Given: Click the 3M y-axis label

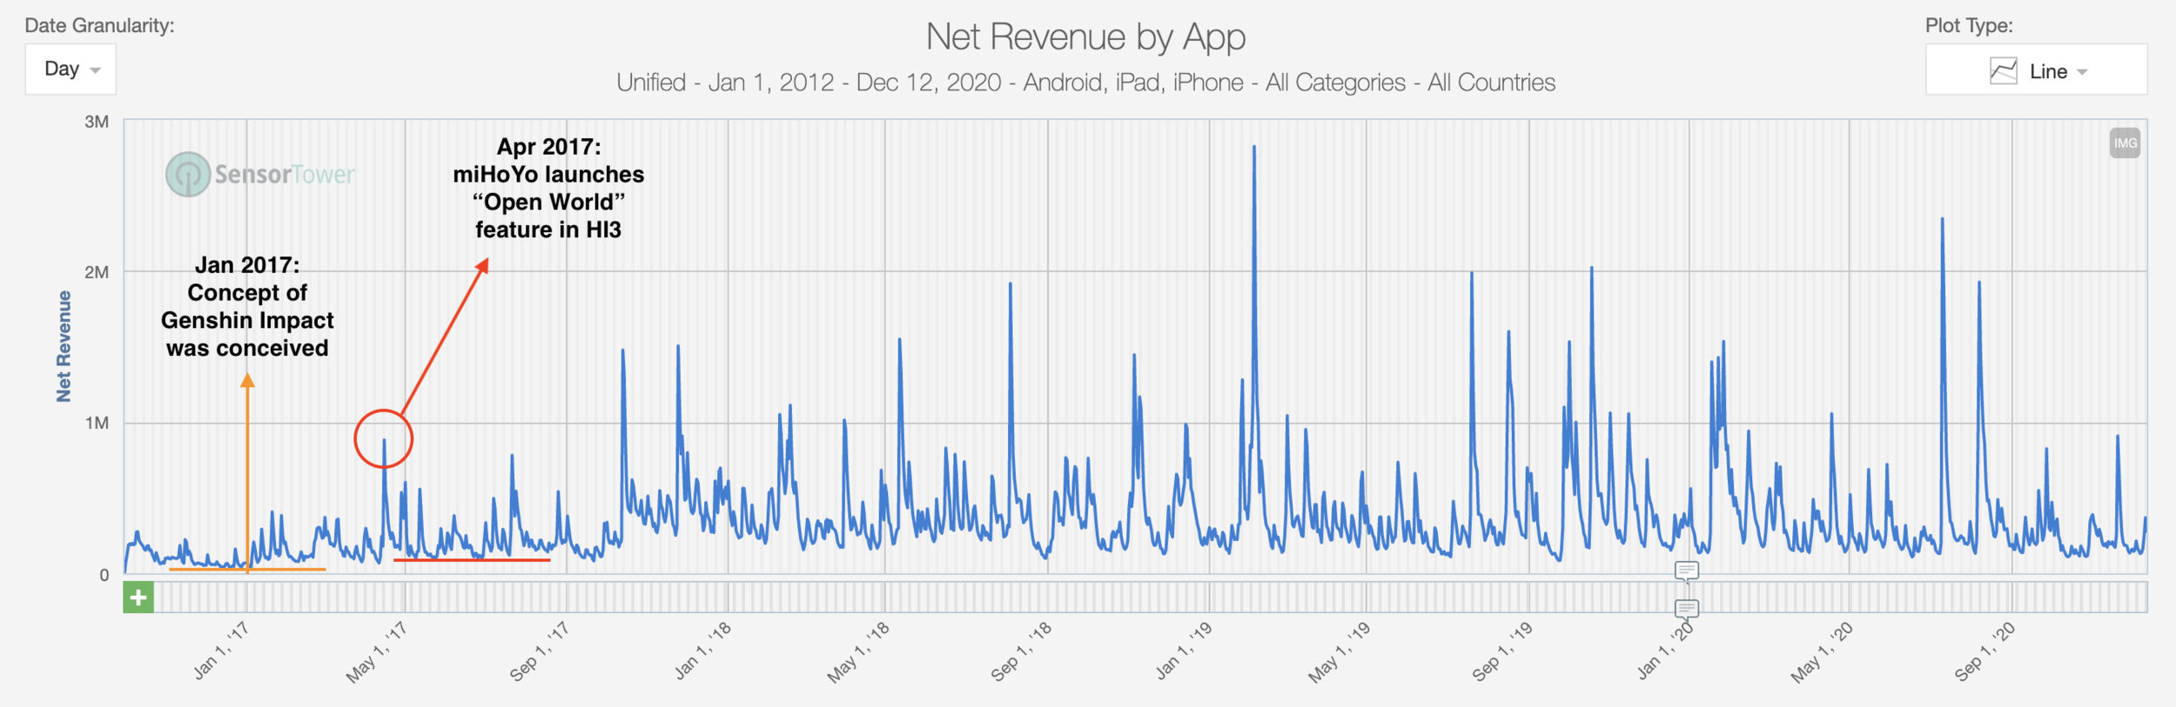Looking at the screenshot, I should click(x=97, y=122).
